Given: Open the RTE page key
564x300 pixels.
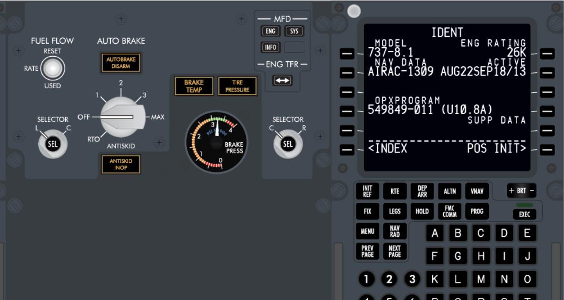Looking at the screenshot, I should coord(395,191).
